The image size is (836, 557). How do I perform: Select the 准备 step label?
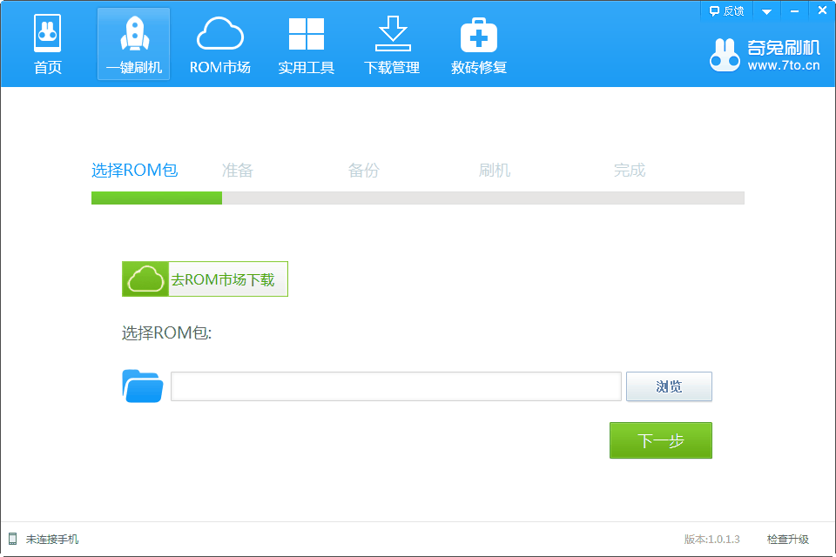[x=237, y=171]
